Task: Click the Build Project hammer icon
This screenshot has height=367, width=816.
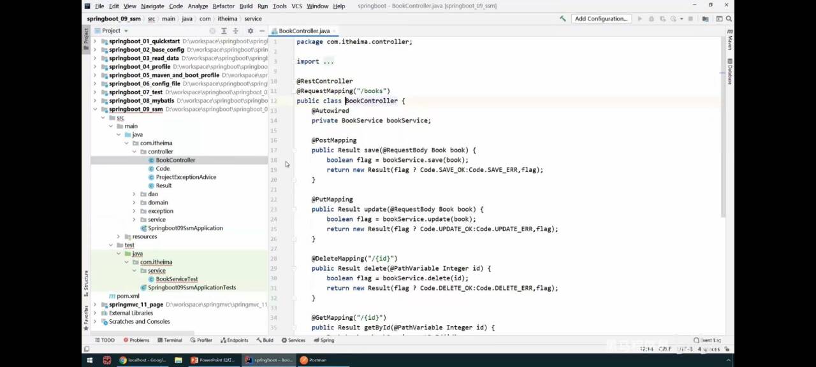Action: 562,18
